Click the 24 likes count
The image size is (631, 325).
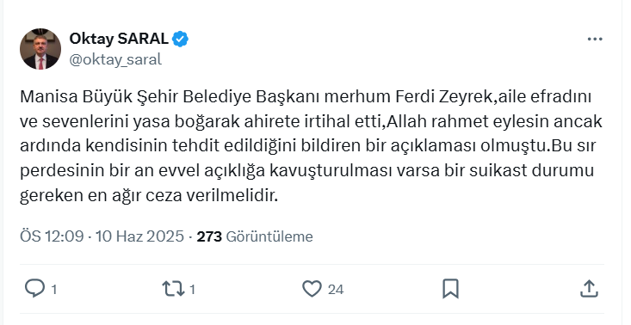336,290
